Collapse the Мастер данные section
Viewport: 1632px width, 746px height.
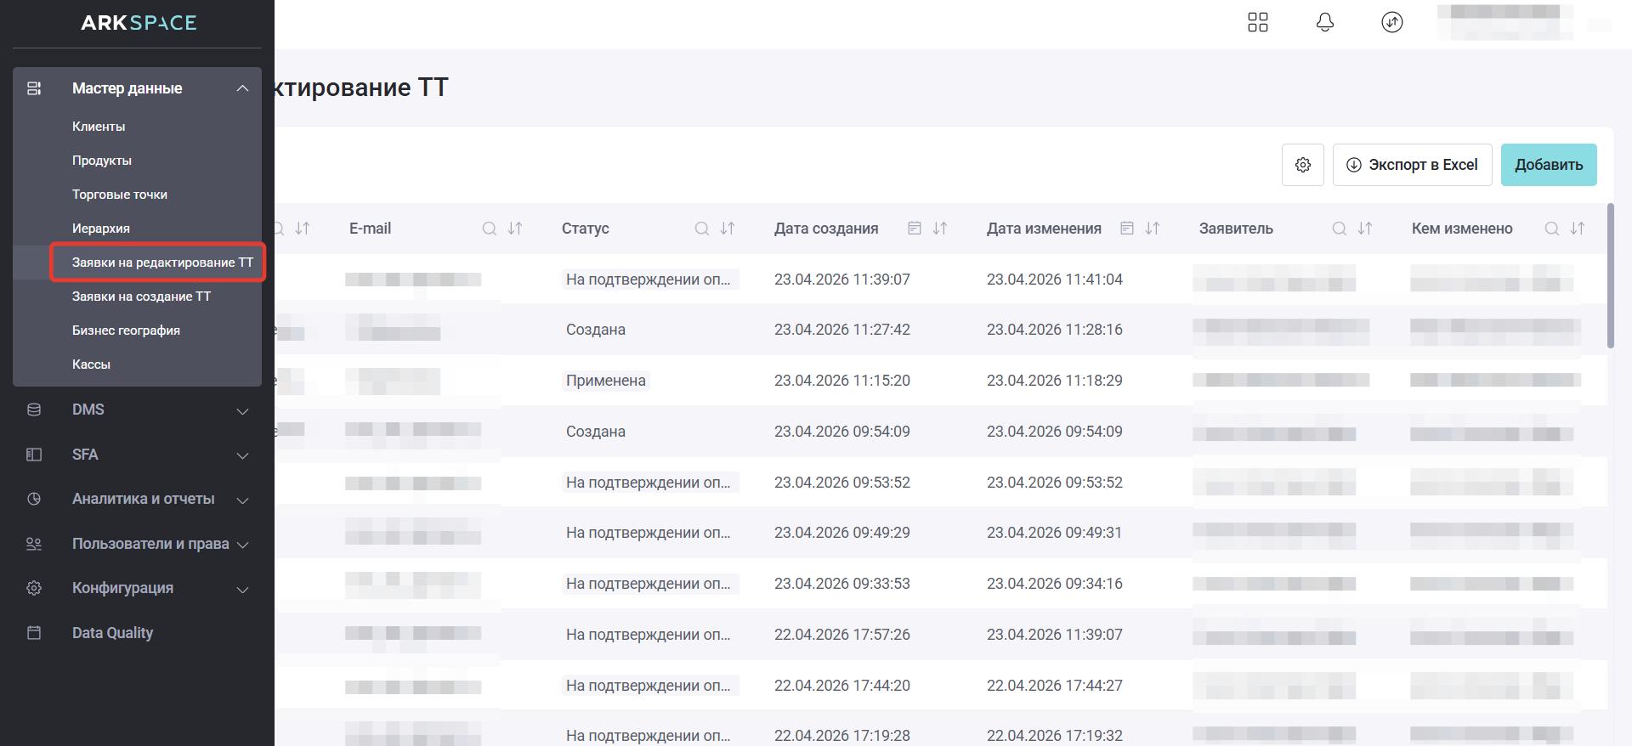pos(242,88)
